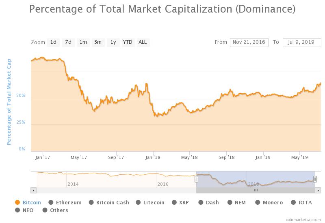Show ALL time range

[143, 42]
